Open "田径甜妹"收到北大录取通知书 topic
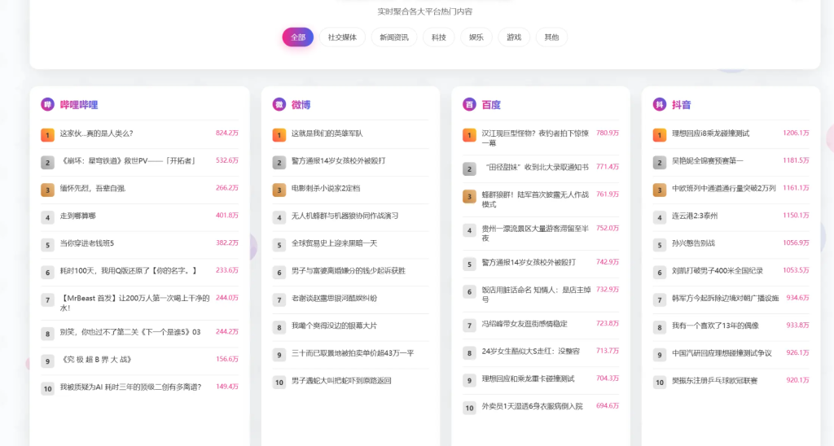834x446 pixels. point(536,167)
